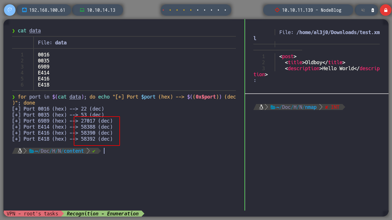This screenshot has height=220, width=392.
Task: Click the value E416 in the data file
Action: tap(44, 79)
